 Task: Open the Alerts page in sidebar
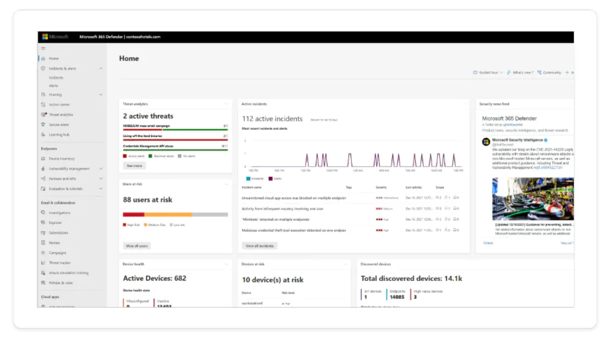pos(53,86)
